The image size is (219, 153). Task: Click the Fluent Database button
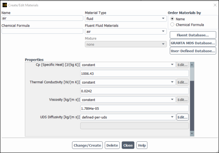click(x=192, y=35)
